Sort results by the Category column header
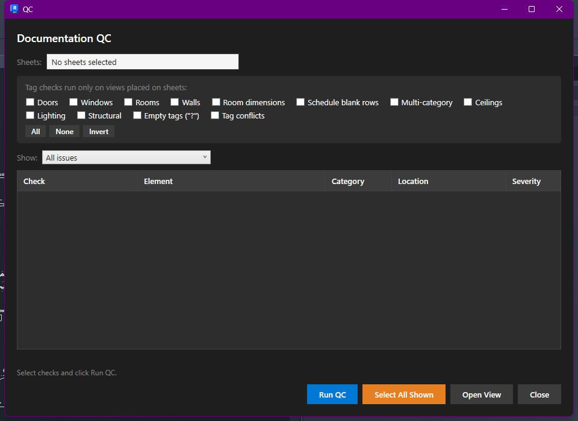Image resolution: width=578 pixels, height=421 pixels. 358,181
